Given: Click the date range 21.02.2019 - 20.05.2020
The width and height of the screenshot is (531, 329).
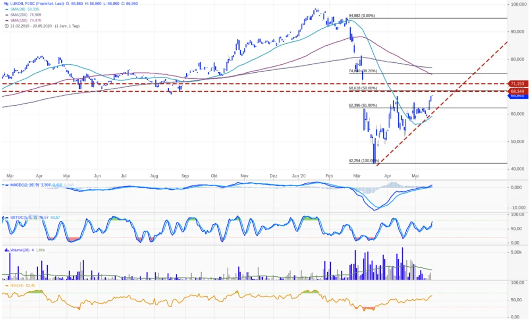Looking at the screenshot, I should (x=31, y=26).
